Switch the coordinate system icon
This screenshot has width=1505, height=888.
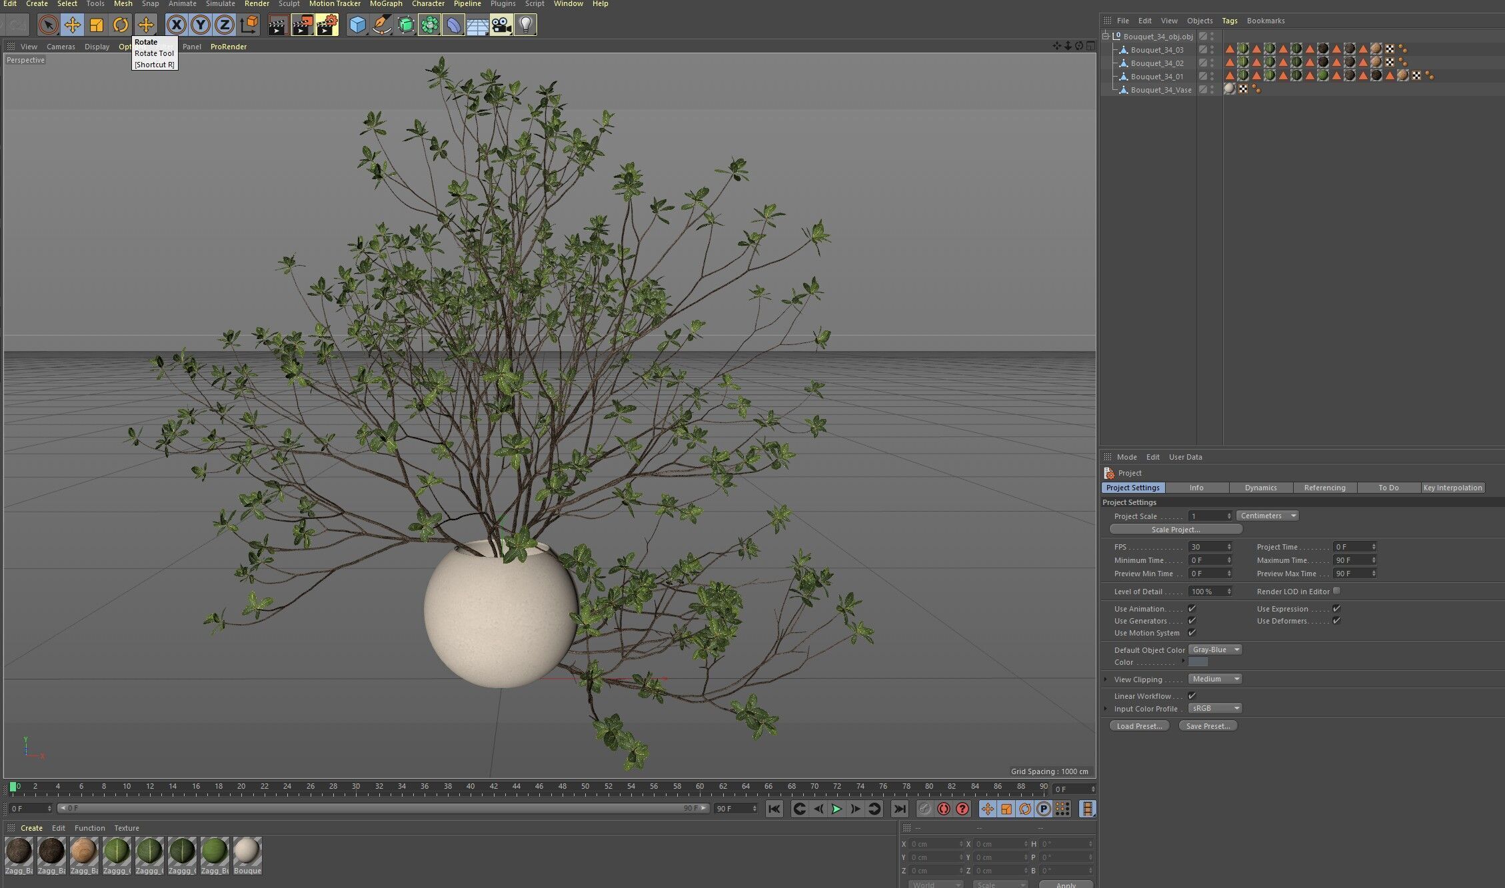tap(249, 25)
